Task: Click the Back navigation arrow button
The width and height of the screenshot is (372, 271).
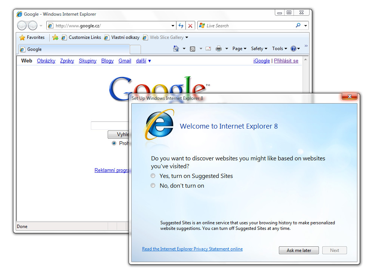Action: pos(22,25)
